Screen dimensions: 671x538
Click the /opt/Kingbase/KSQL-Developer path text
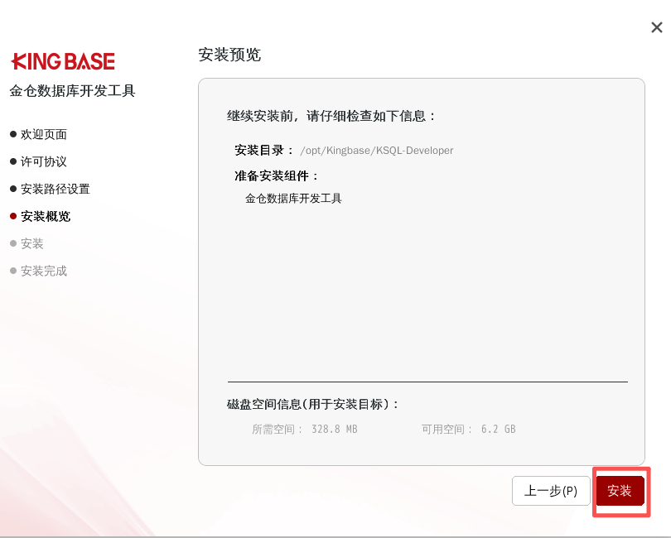pos(377,151)
